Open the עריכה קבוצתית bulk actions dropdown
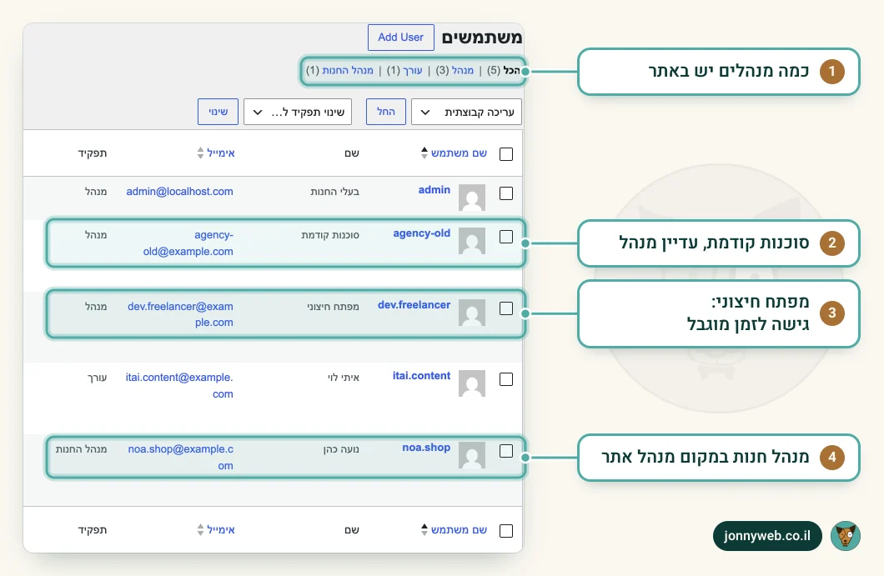This screenshot has height=576, width=884. [x=467, y=113]
